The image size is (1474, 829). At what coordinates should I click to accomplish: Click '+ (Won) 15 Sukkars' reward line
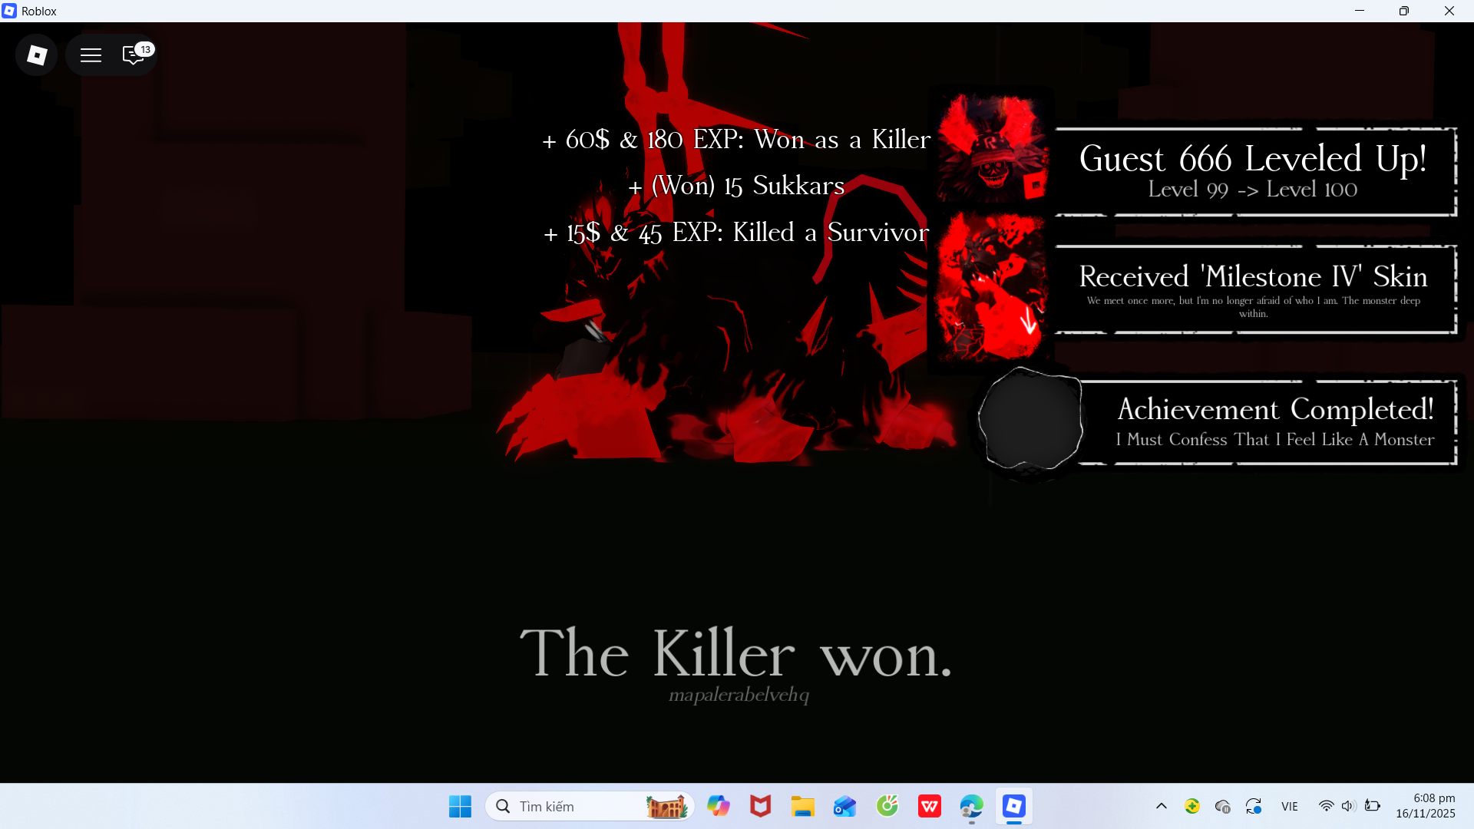(x=736, y=186)
